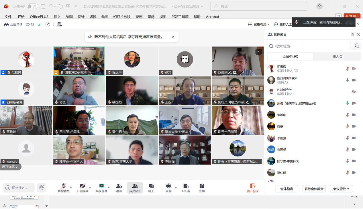The height and width of the screenshot is (209, 363).
Task: Open the 聊天 chat window
Action: (x=151, y=188)
